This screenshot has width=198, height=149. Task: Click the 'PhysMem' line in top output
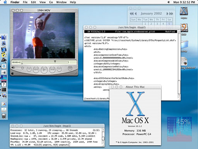click(x=54, y=142)
